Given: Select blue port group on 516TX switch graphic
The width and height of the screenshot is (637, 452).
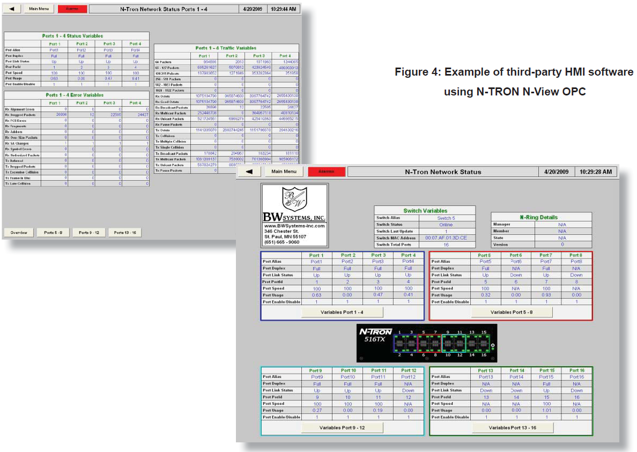Looking at the screenshot, I should pyautogui.click(x=405, y=344).
